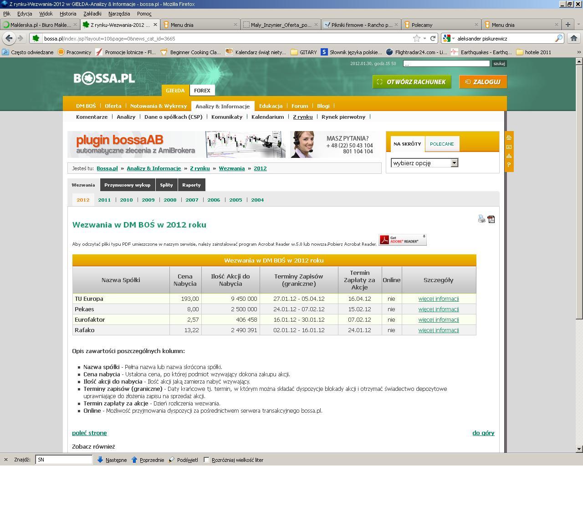Screen dimensions: 583x511
Task: Switch to the POLECANE tab
Action: pyautogui.click(x=442, y=144)
